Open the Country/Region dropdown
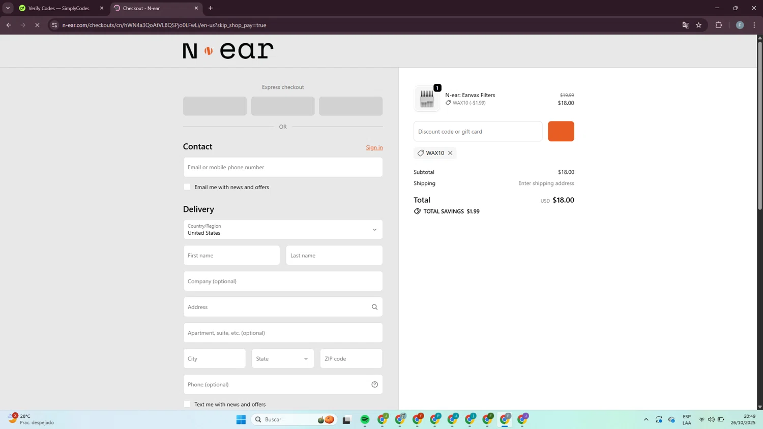Screen dimensions: 763x429 pyautogui.click(x=283, y=229)
